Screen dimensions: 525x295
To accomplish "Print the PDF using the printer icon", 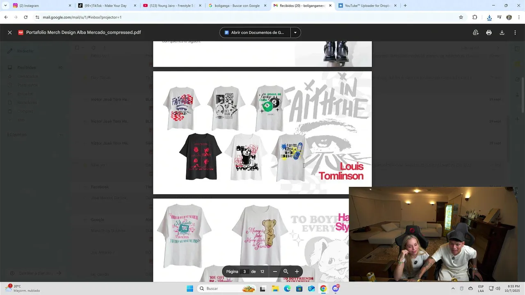I will click(489, 32).
